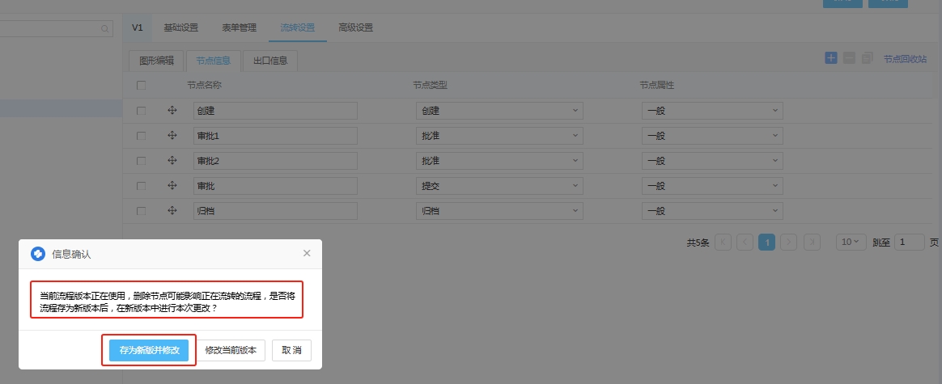Switch to the 出口信息 sub-tab
Viewport: 942px width, 384px height.
[x=270, y=60]
